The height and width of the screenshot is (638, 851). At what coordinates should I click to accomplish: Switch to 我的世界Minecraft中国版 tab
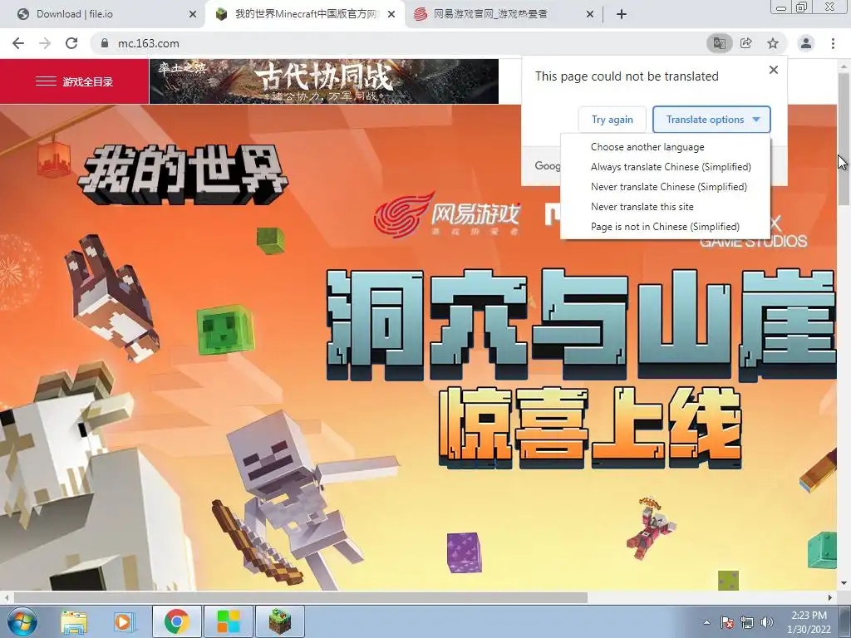coord(305,14)
